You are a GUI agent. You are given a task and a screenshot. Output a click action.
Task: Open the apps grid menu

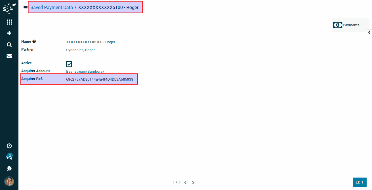tap(9, 22)
